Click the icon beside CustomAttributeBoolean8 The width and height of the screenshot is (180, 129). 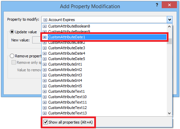click(x=44, y=26)
